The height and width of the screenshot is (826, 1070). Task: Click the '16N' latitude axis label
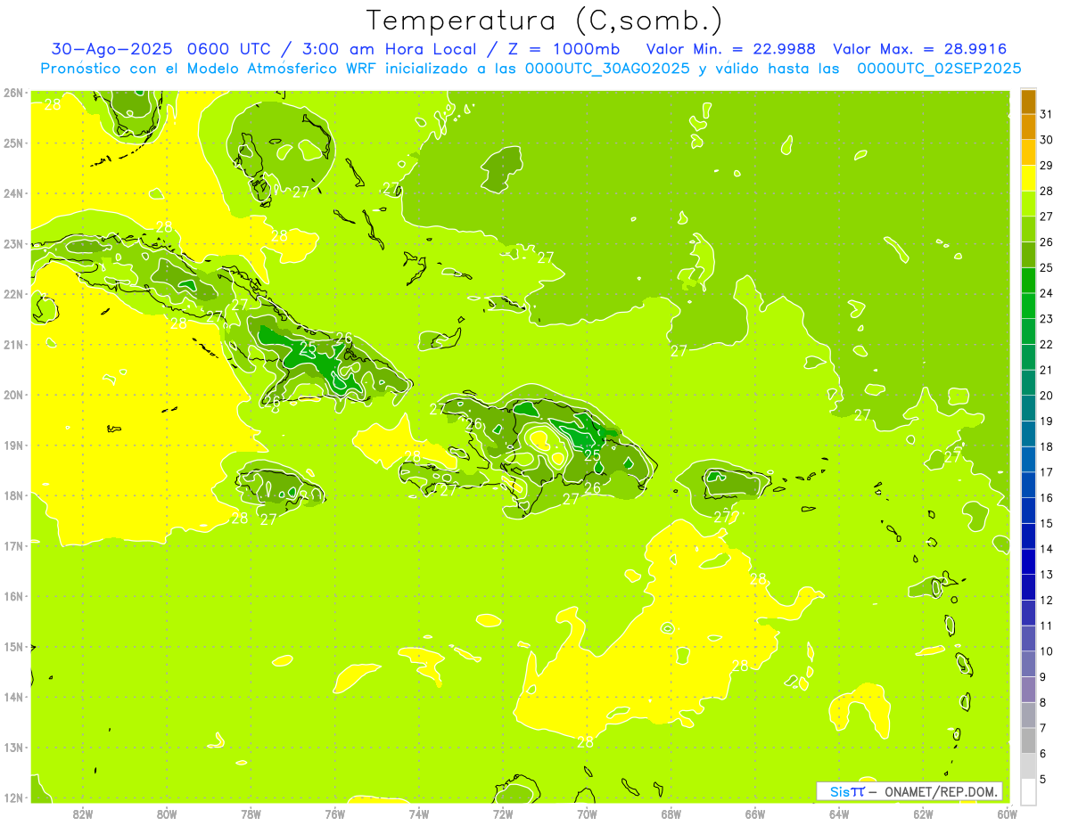tap(13, 596)
